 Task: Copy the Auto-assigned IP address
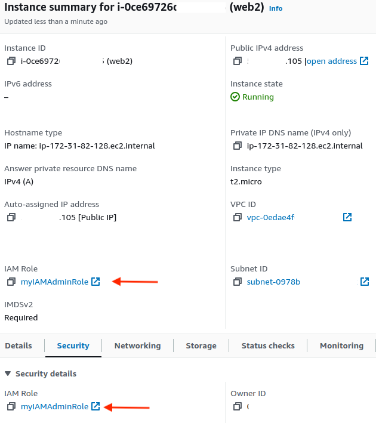[x=11, y=217]
